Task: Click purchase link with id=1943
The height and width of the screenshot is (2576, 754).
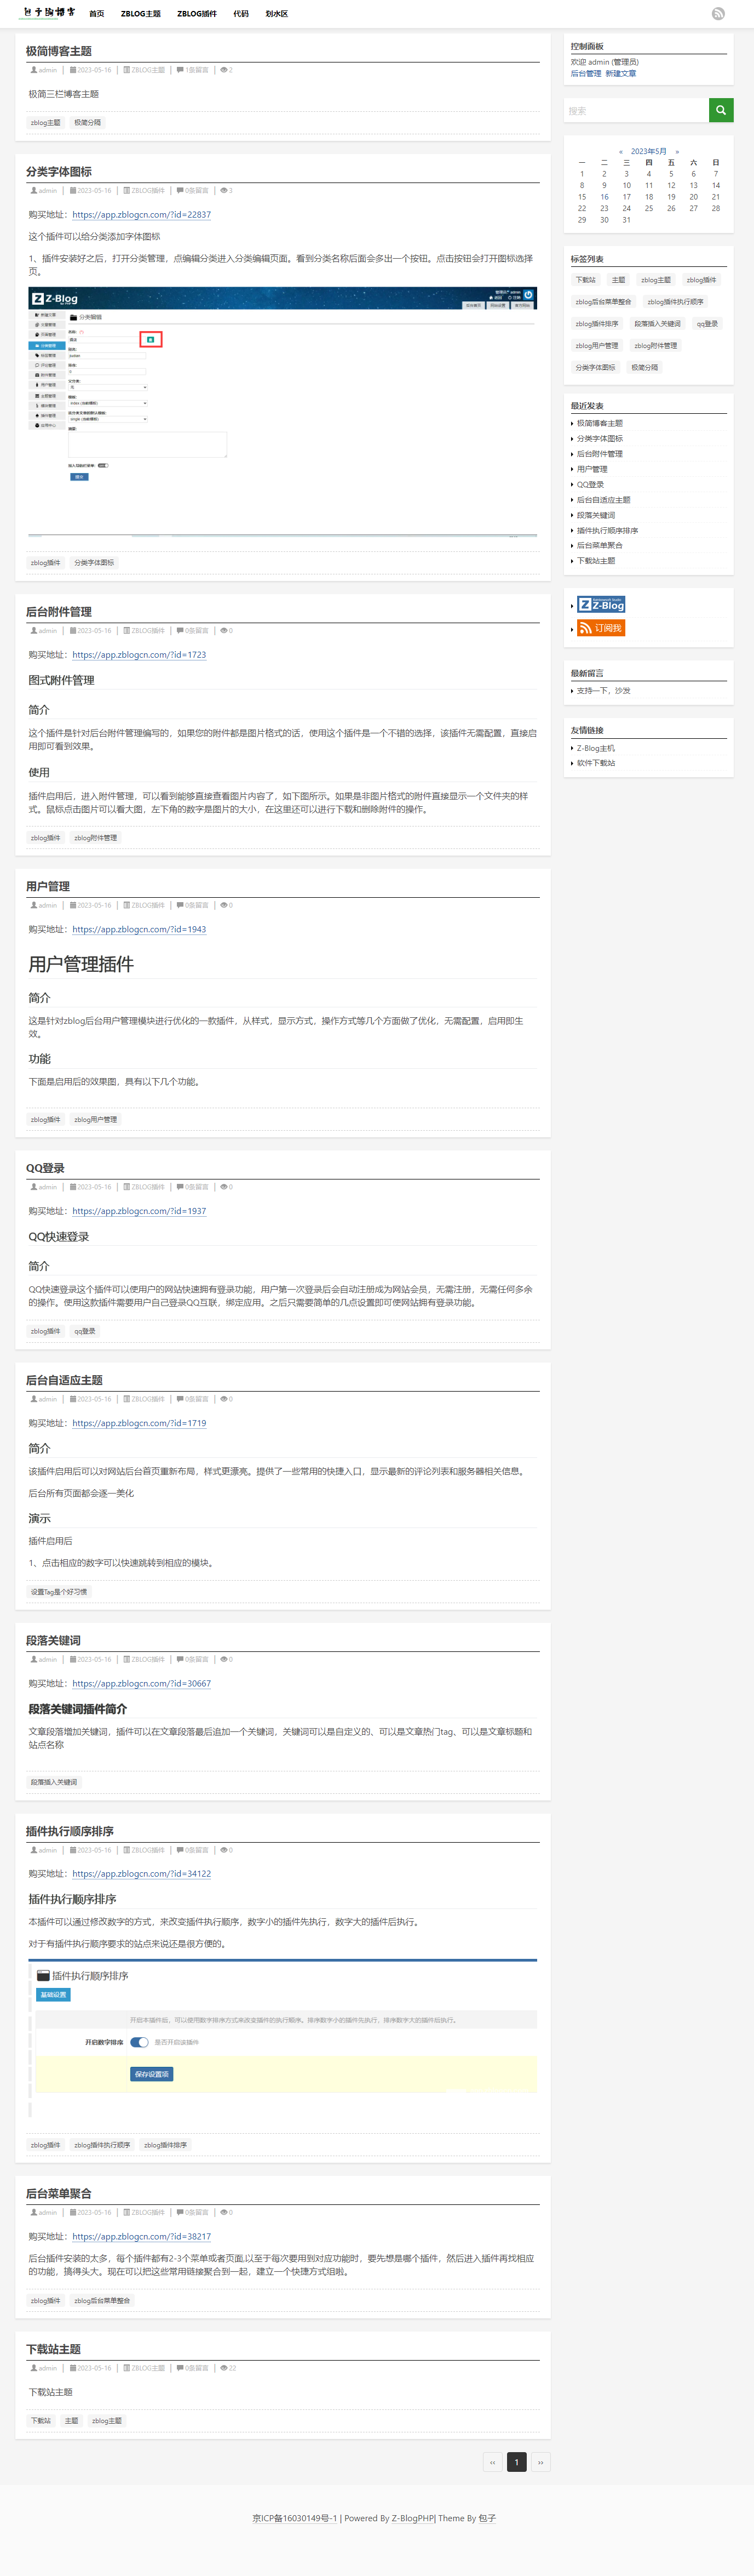Action: coord(139,929)
